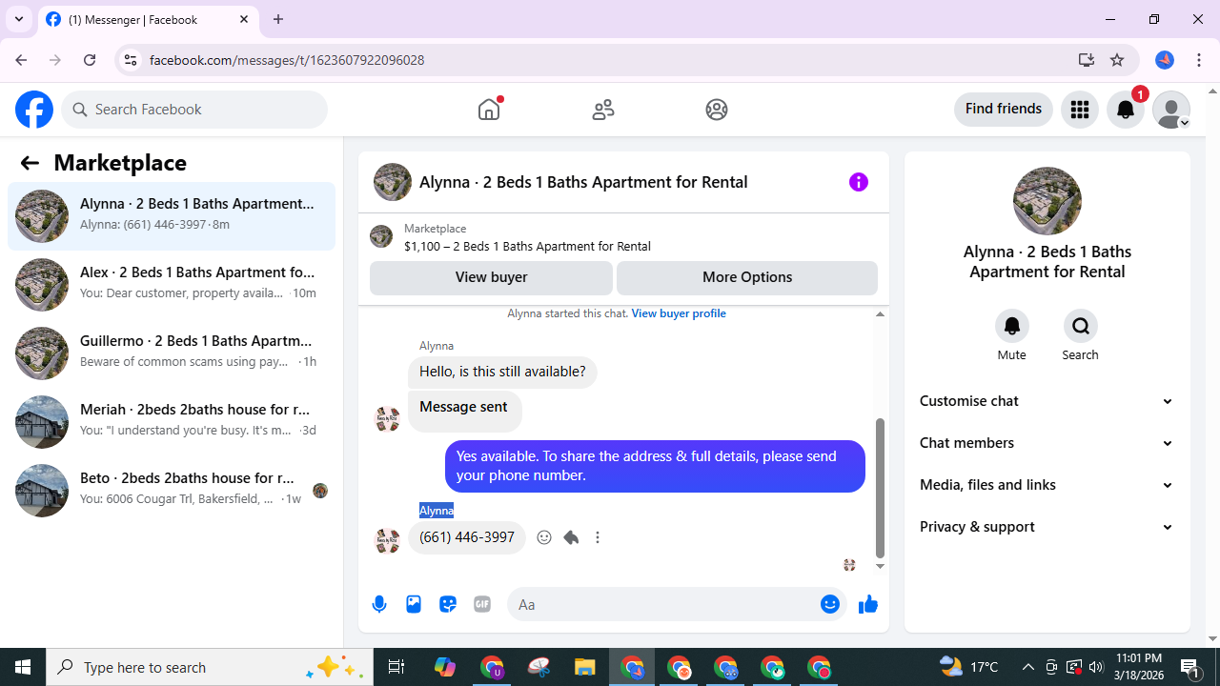Image resolution: width=1220 pixels, height=686 pixels.
Task: Click the highlighted Alynna sender name
Action: [437, 511]
